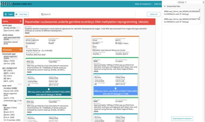Screen dimensions: 205x122
Task: Collapse the Series filter panel
Action: point(12,21)
